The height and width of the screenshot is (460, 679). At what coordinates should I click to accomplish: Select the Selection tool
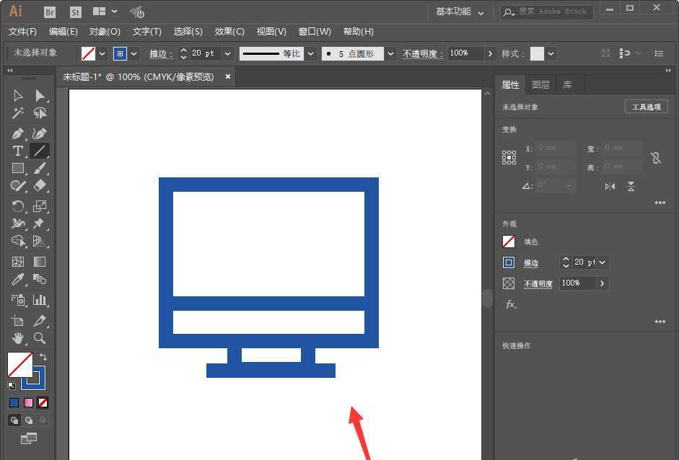18,95
